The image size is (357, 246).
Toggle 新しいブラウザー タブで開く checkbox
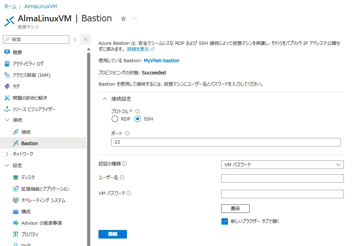[x=225, y=221]
